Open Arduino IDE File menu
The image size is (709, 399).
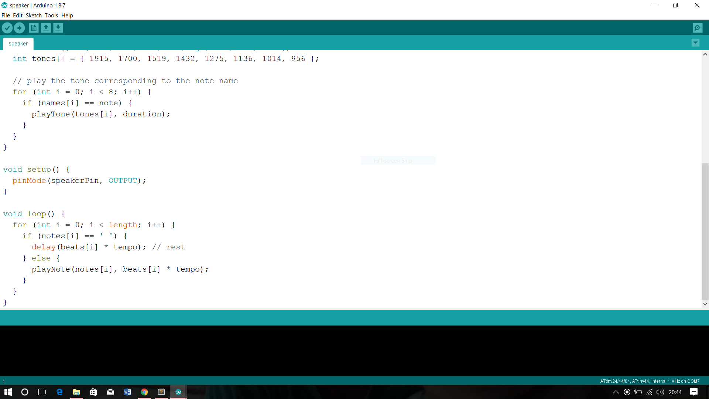pyautogui.click(x=6, y=15)
